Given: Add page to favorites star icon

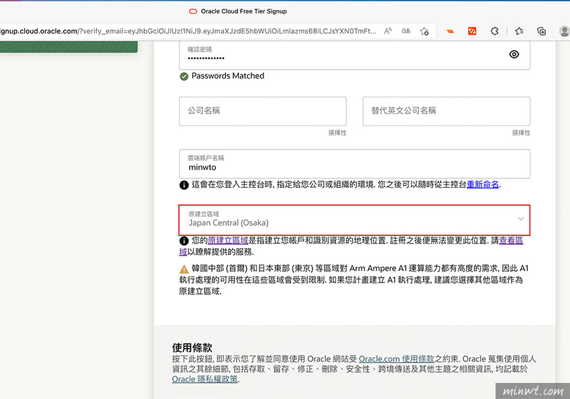Looking at the screenshot, I should (424, 32).
